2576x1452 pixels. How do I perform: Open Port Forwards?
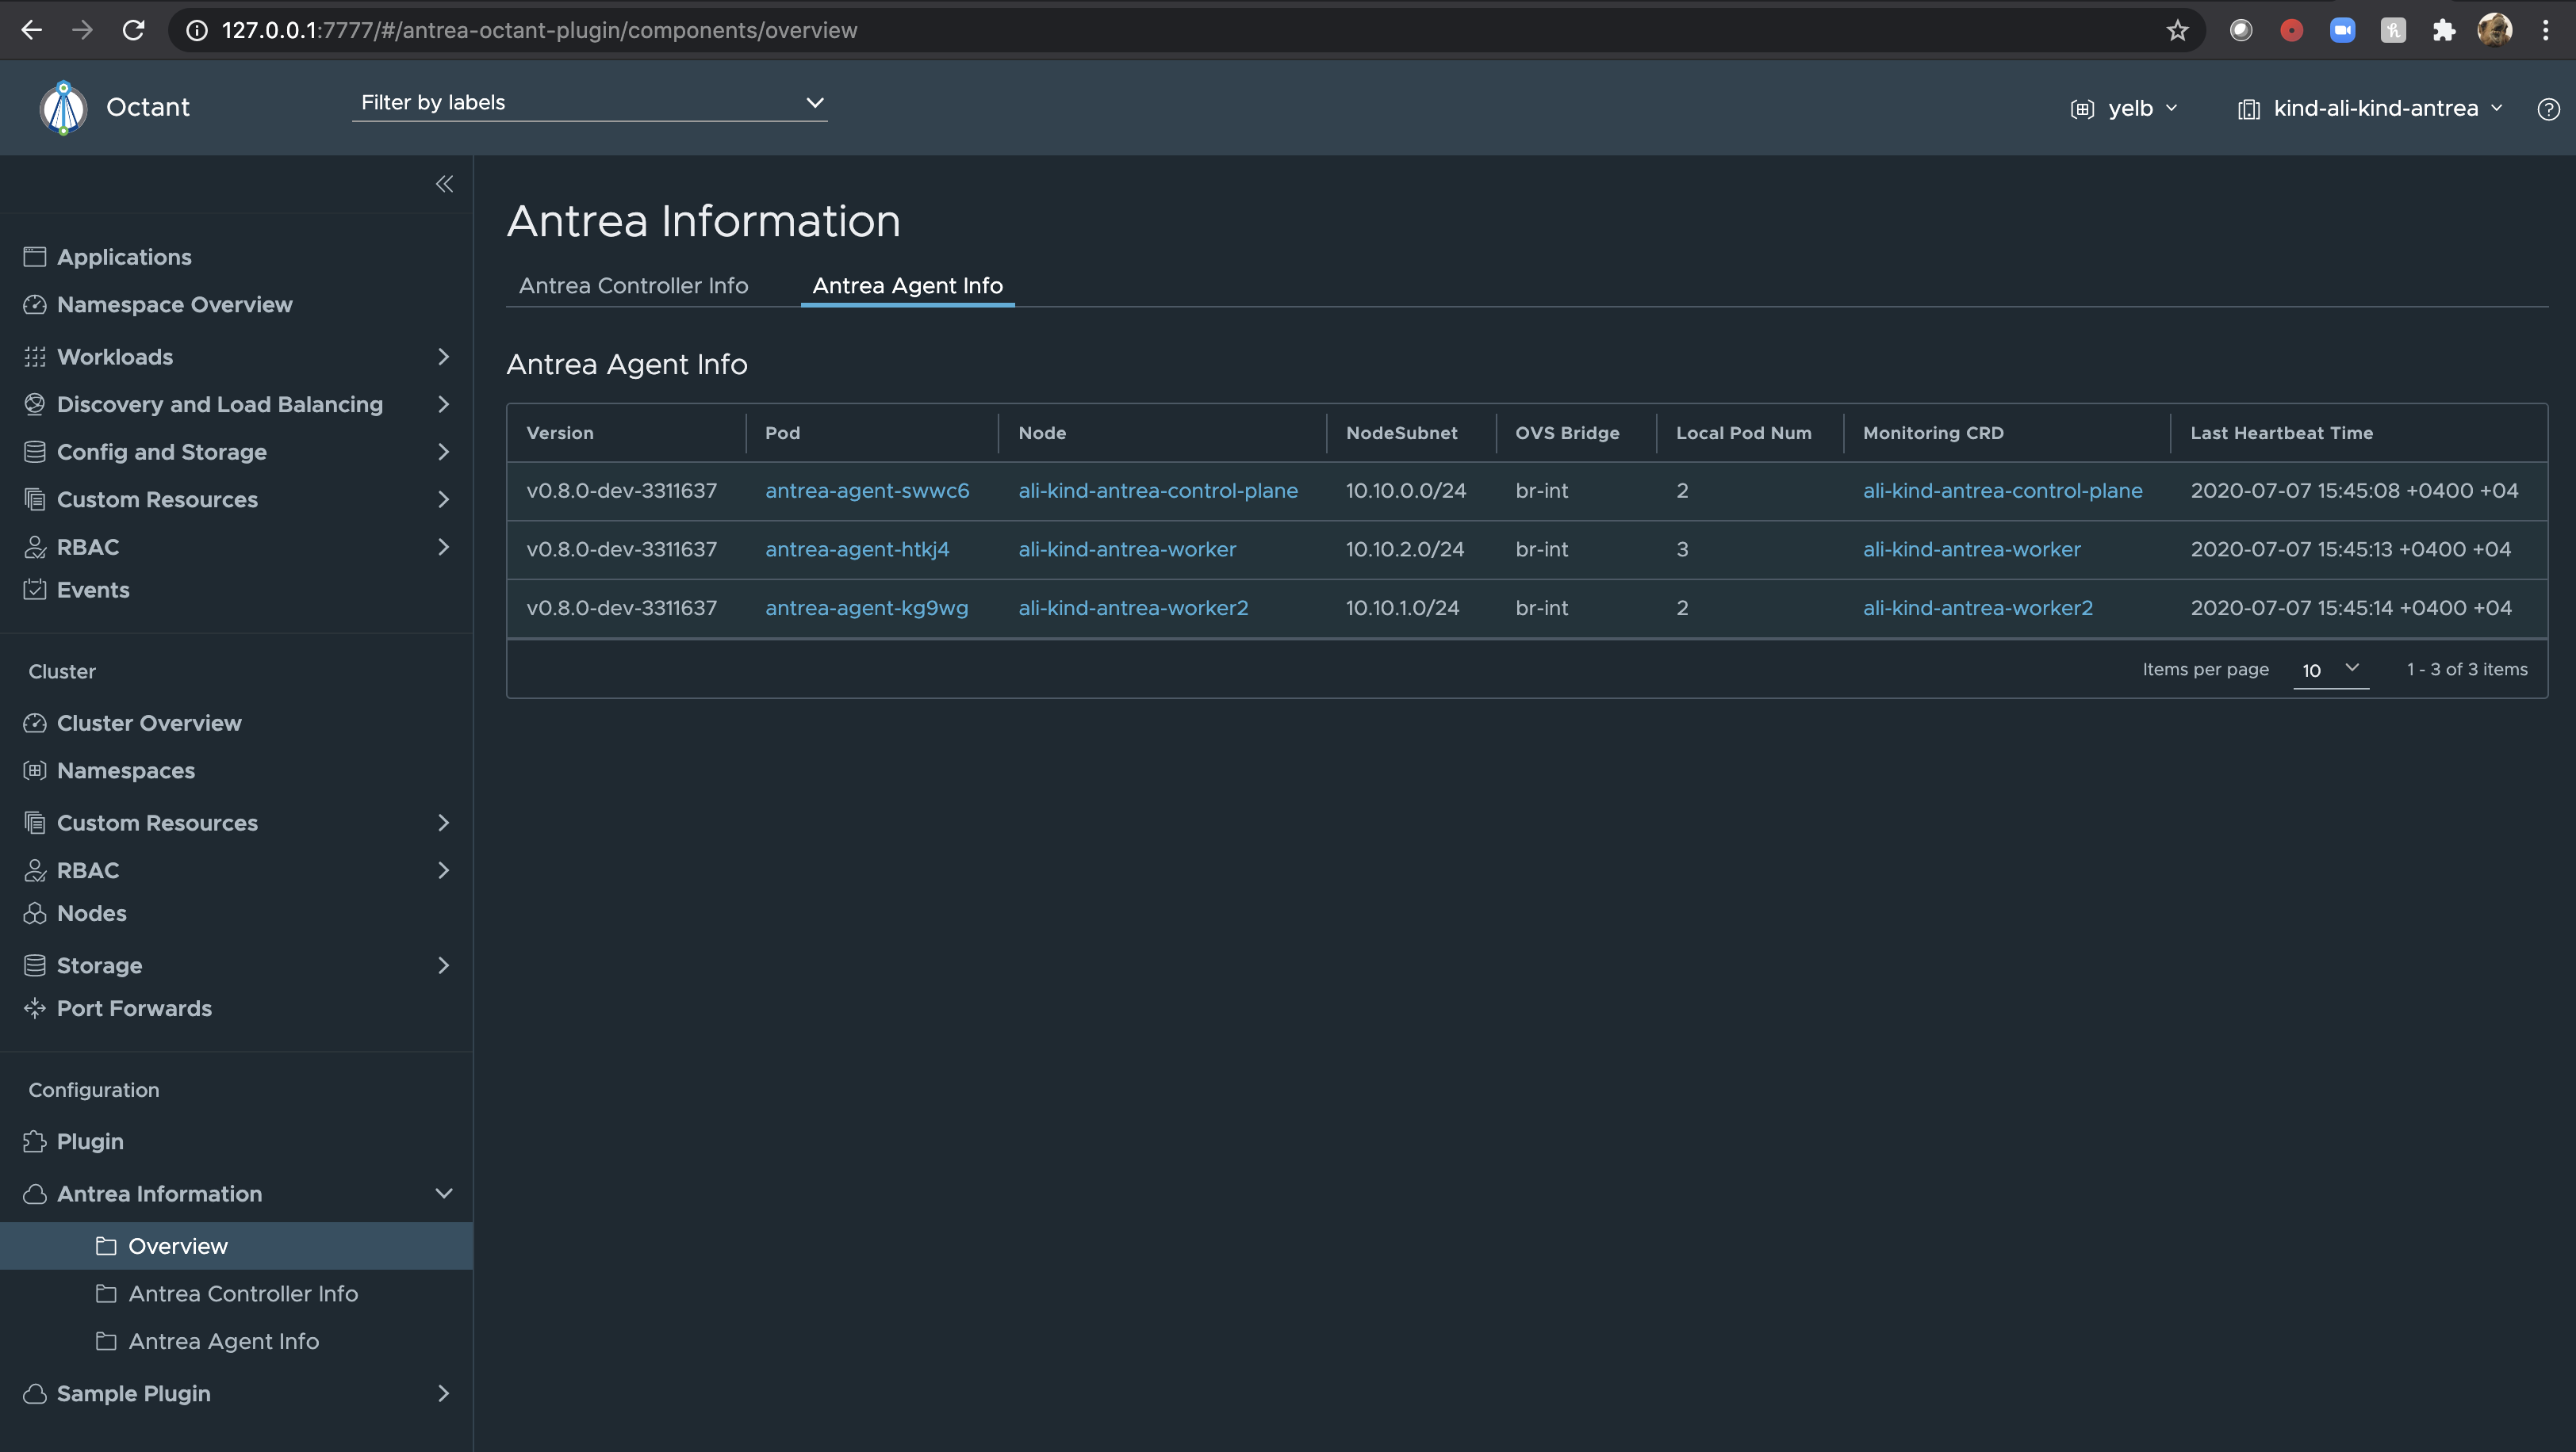point(134,1007)
